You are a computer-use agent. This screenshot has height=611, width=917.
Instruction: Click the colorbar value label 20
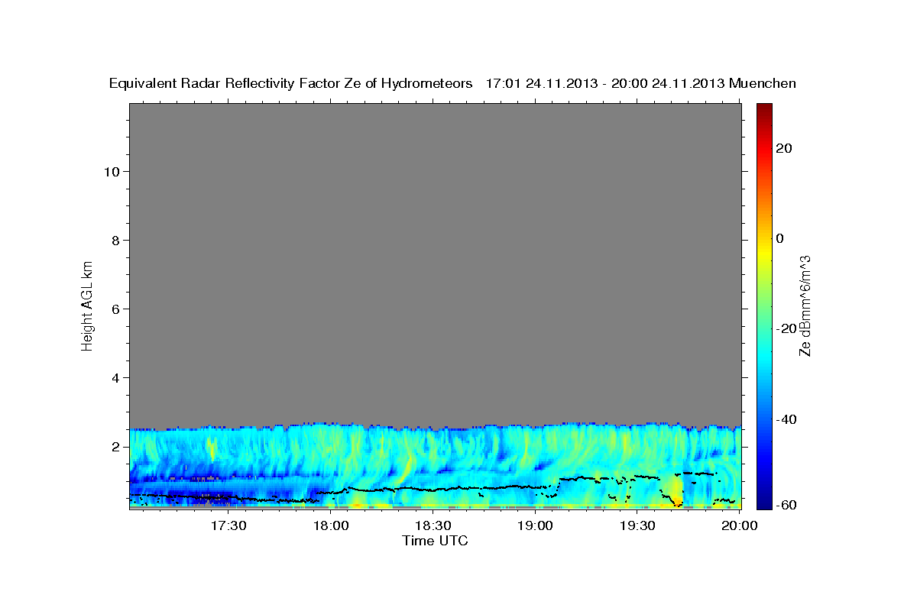tap(784, 148)
